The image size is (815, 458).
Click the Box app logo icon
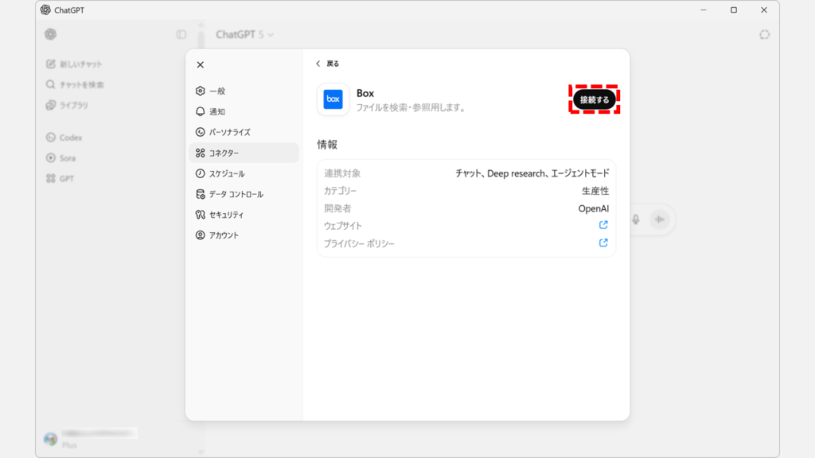(x=333, y=99)
